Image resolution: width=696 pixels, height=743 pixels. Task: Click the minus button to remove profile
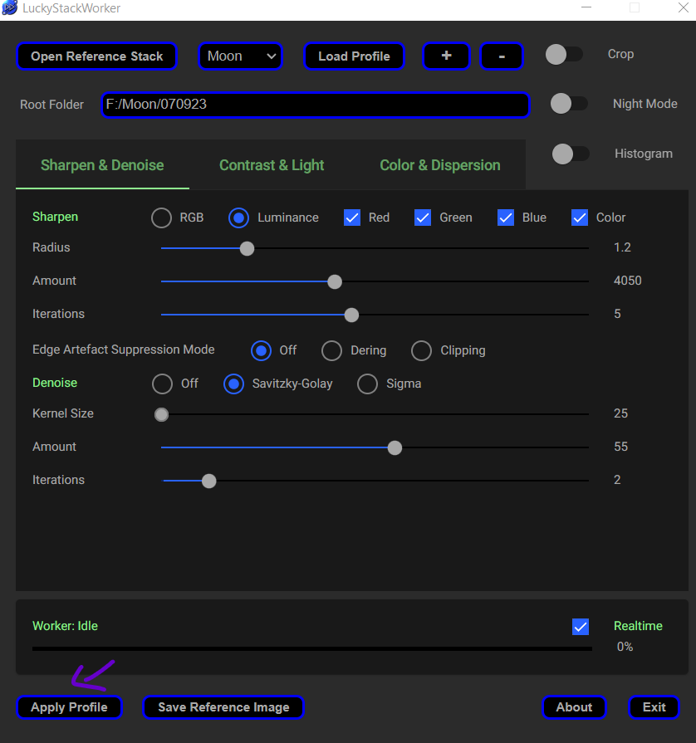point(502,56)
